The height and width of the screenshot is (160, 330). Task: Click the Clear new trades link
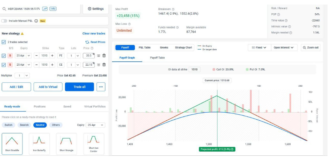pos(94,33)
